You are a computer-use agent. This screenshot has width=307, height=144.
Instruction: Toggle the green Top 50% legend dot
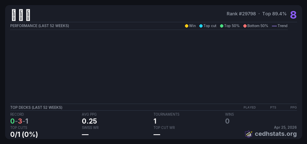click(x=222, y=26)
